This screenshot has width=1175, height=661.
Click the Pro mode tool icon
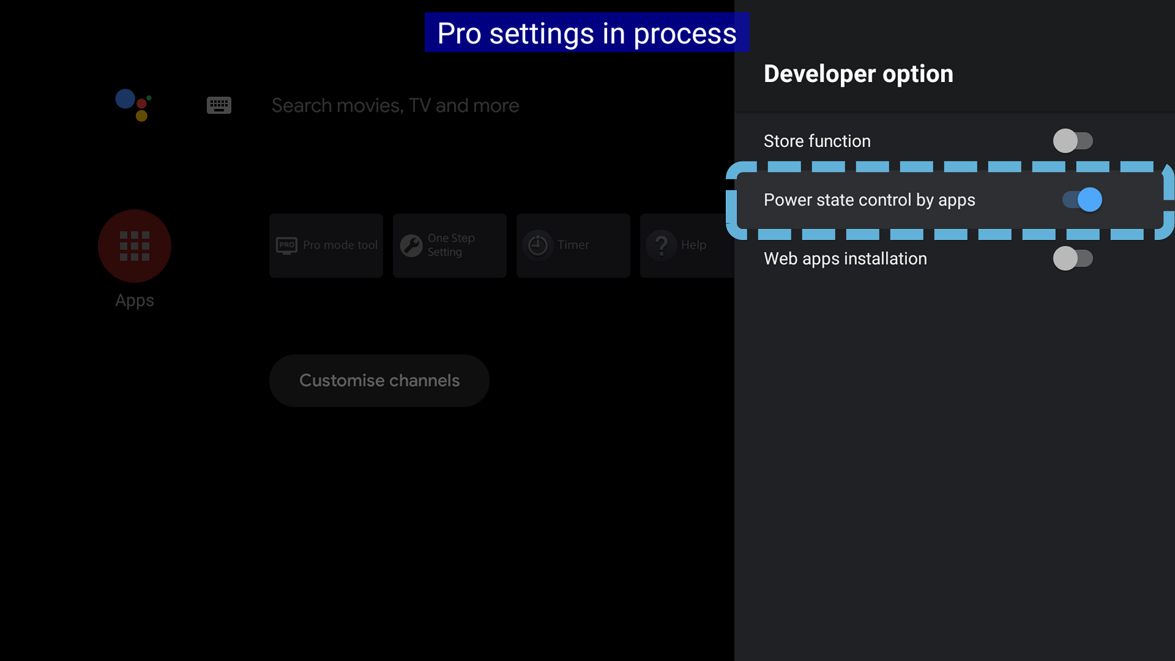pos(286,245)
